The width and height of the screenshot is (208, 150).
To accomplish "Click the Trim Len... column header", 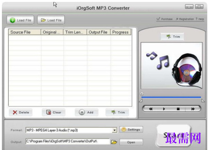I will pyautogui.click(x=75, y=32).
